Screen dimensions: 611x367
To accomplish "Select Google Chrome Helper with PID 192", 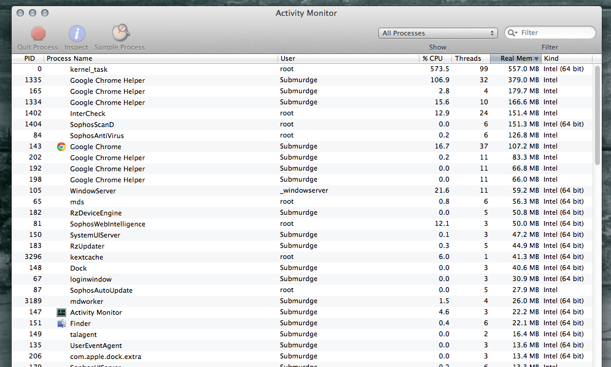I will (x=302, y=168).
